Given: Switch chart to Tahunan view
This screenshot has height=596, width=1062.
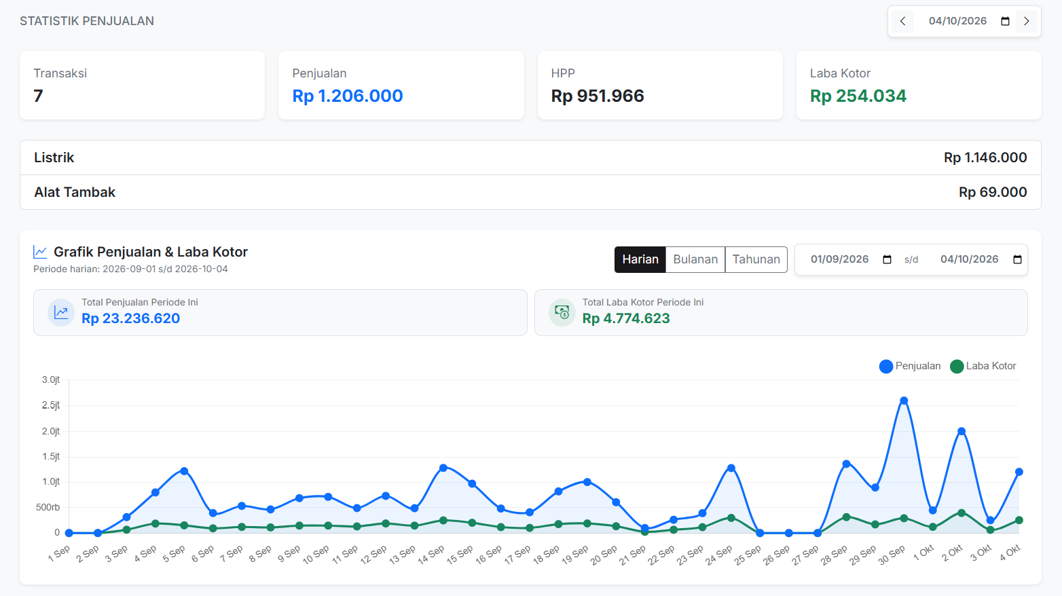Looking at the screenshot, I should pos(756,259).
